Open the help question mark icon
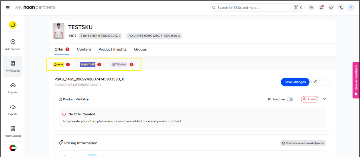 click(311, 8)
